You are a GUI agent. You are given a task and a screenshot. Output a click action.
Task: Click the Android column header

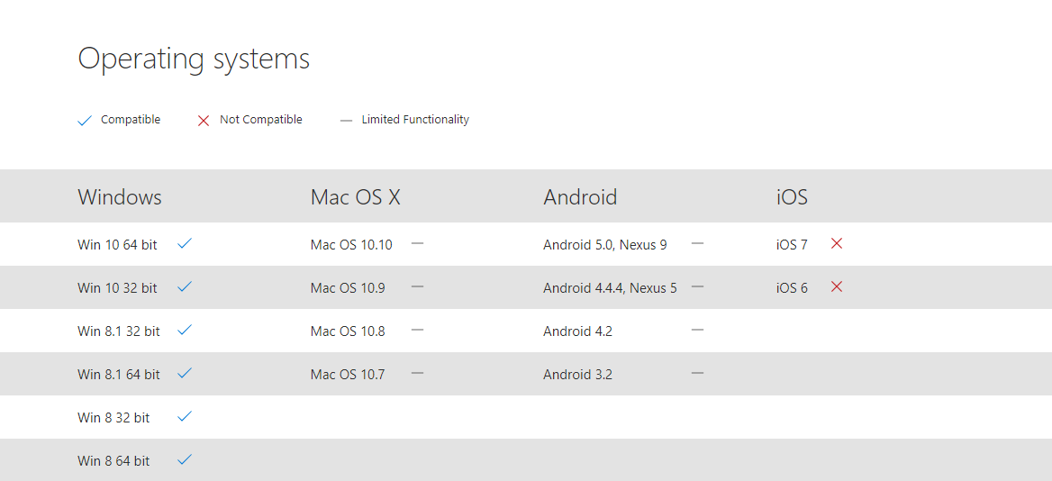tap(580, 197)
